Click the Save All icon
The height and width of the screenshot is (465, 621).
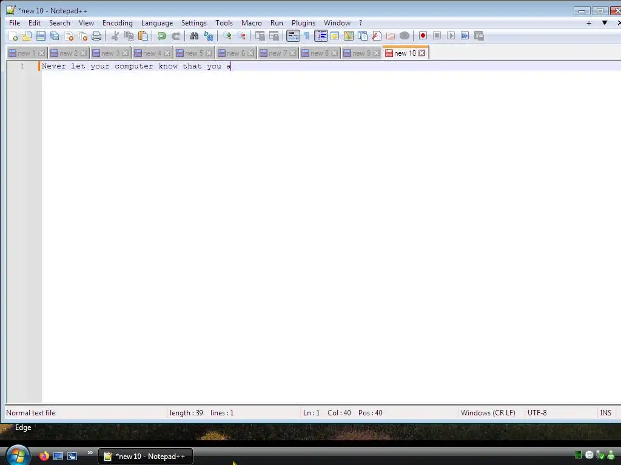(x=55, y=36)
